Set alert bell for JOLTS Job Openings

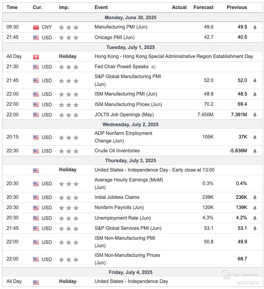[255, 115]
